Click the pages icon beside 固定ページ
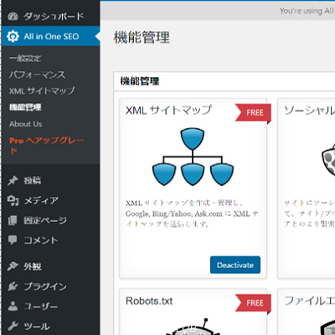 click(x=13, y=220)
